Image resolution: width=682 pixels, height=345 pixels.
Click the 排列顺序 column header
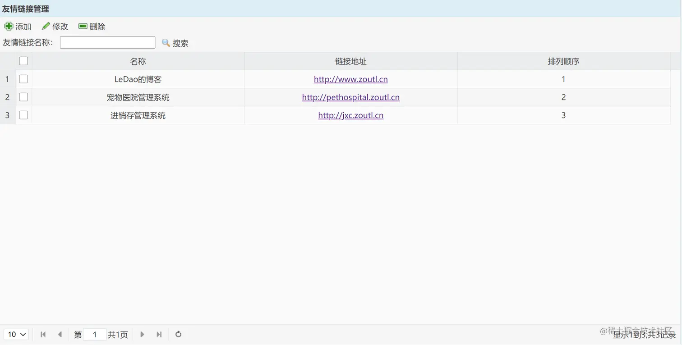564,61
